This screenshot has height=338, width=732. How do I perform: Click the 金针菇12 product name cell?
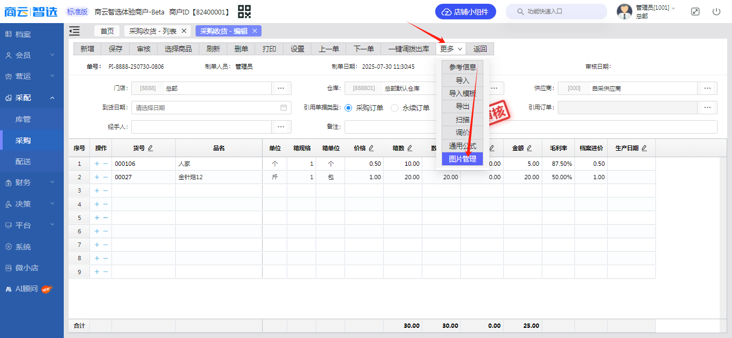(219, 177)
